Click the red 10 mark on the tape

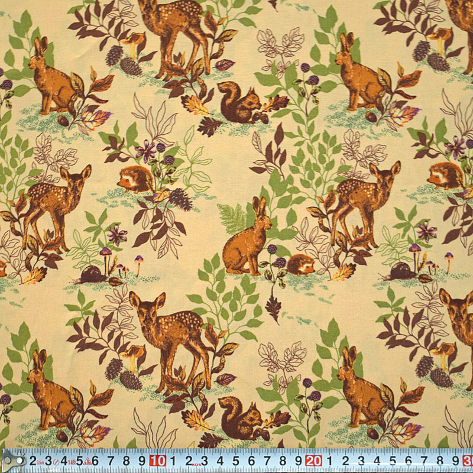point(158,461)
